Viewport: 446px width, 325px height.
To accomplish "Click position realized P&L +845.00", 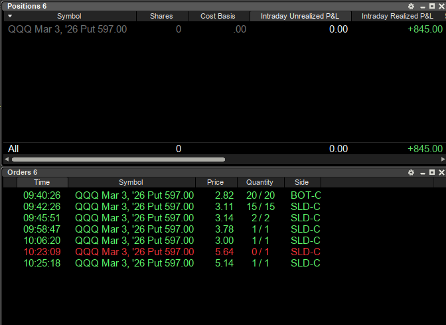I will pyautogui.click(x=425, y=29).
